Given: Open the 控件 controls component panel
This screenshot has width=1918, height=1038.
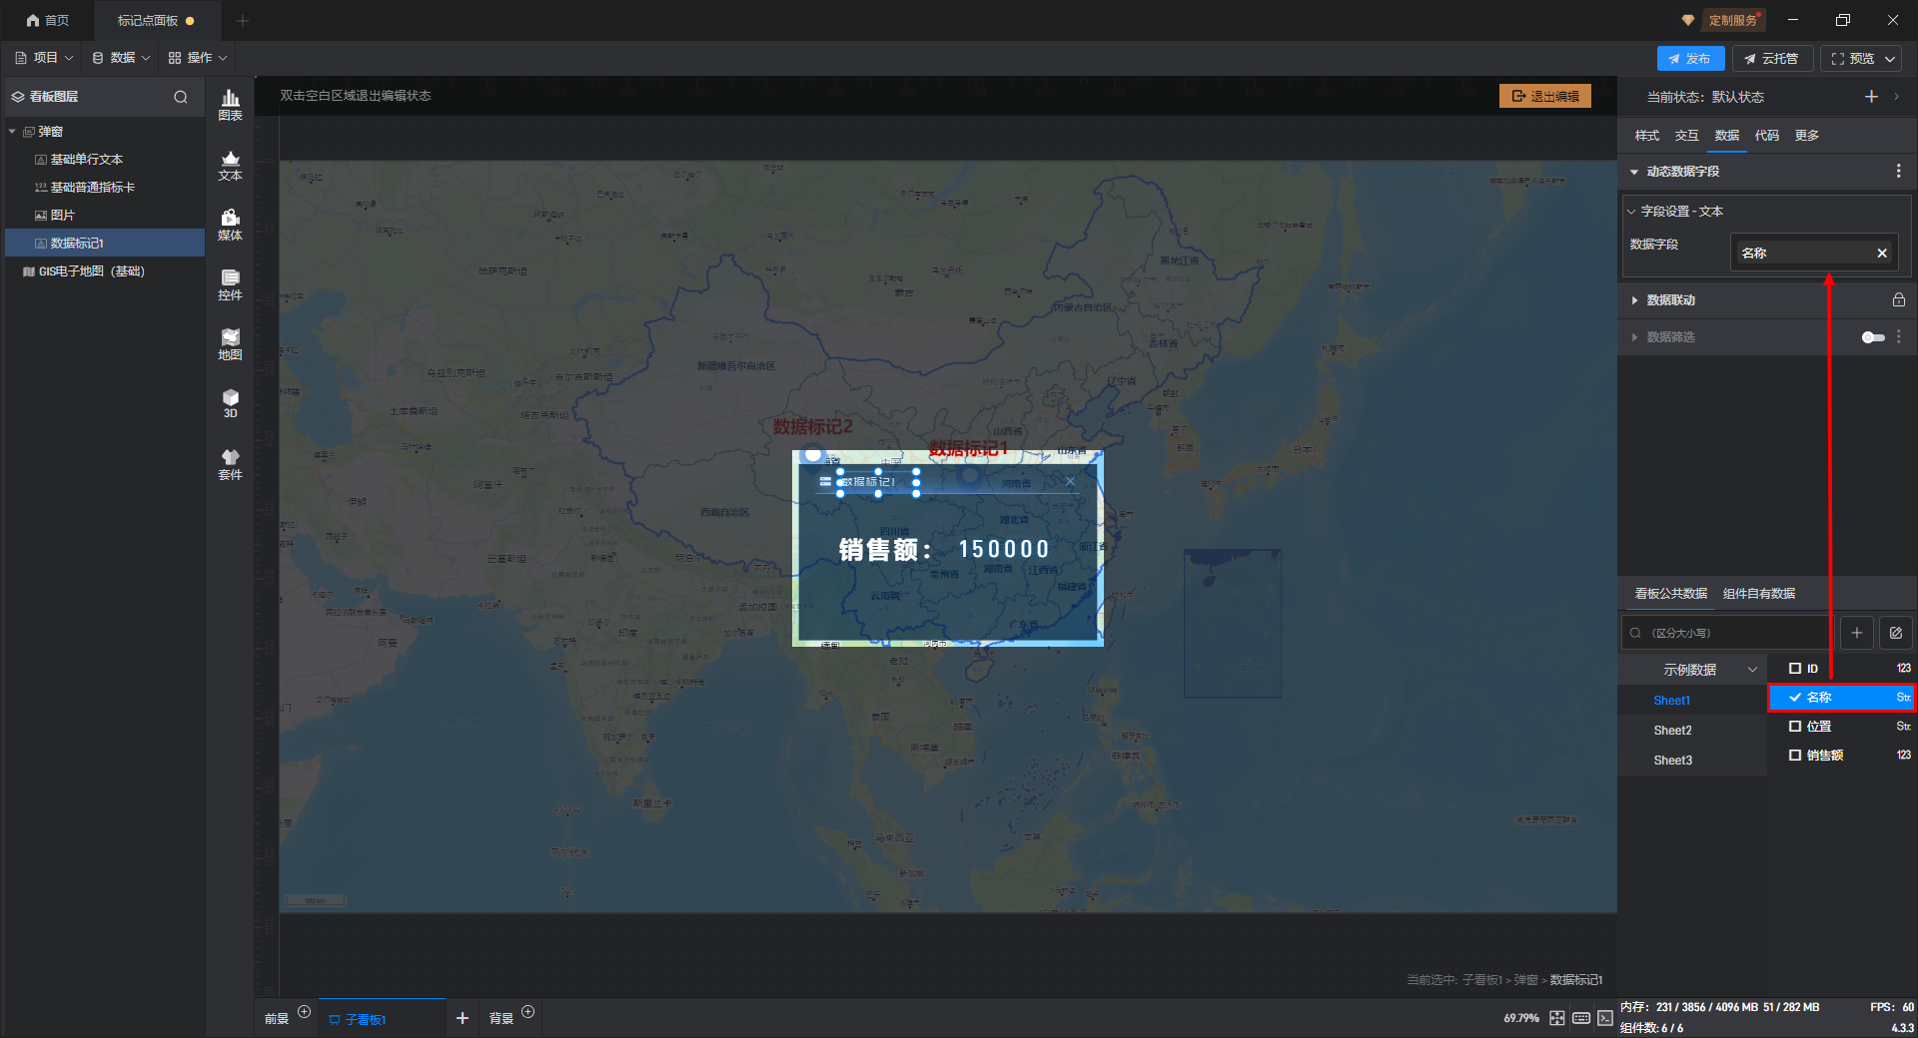Looking at the screenshot, I should (230, 284).
